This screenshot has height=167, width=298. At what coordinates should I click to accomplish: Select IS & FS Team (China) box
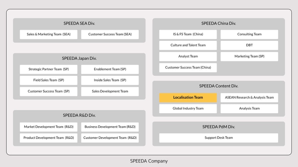point(188,34)
